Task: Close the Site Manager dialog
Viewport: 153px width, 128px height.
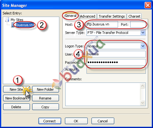Action: (x=148, y=5)
